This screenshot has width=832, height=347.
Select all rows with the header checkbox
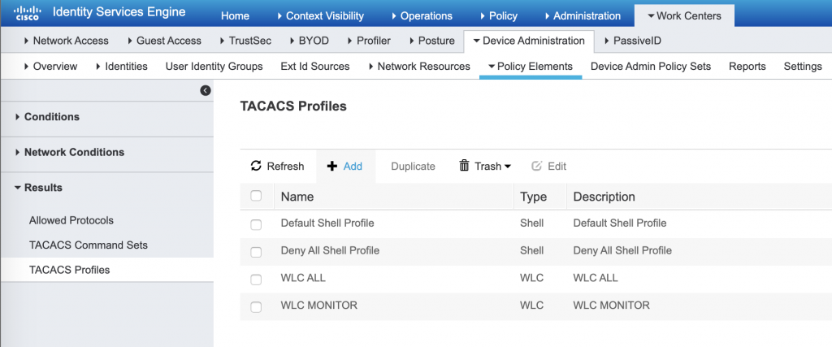[256, 197]
